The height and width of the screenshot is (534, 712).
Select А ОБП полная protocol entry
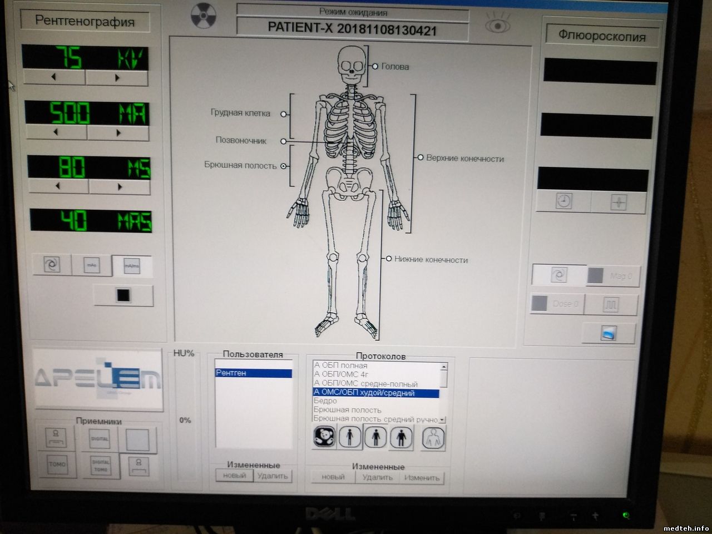pos(340,365)
